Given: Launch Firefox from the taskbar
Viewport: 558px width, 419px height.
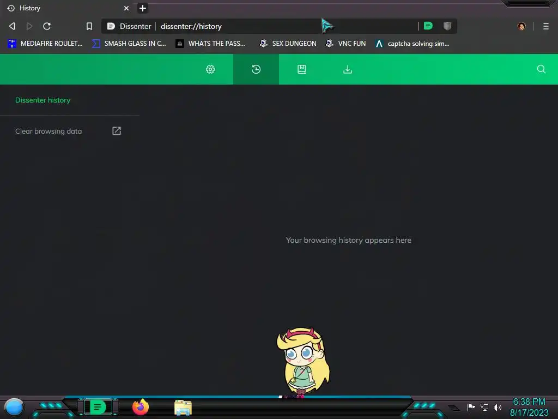Looking at the screenshot, I should pyautogui.click(x=141, y=407).
